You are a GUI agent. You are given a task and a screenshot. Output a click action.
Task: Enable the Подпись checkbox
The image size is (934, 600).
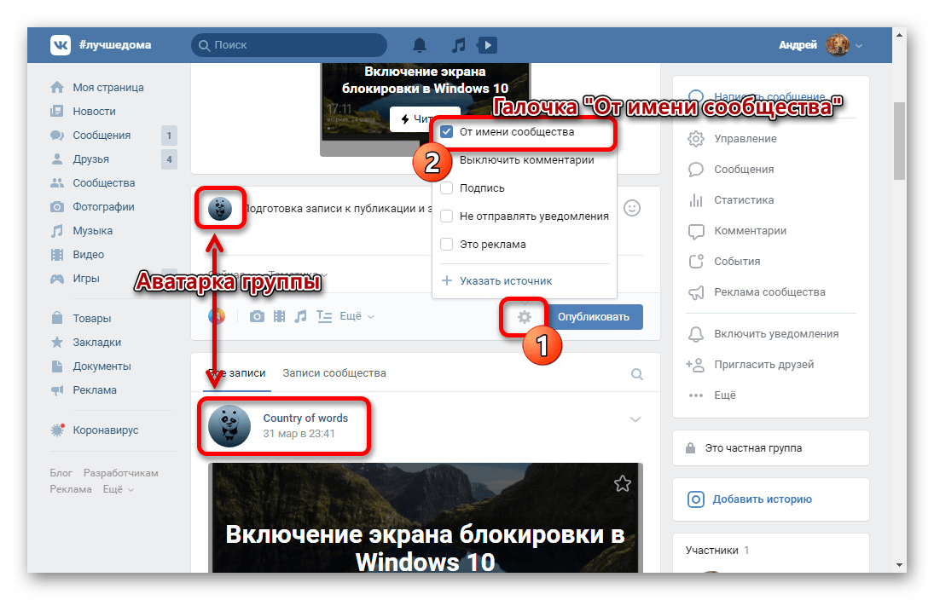tap(446, 188)
